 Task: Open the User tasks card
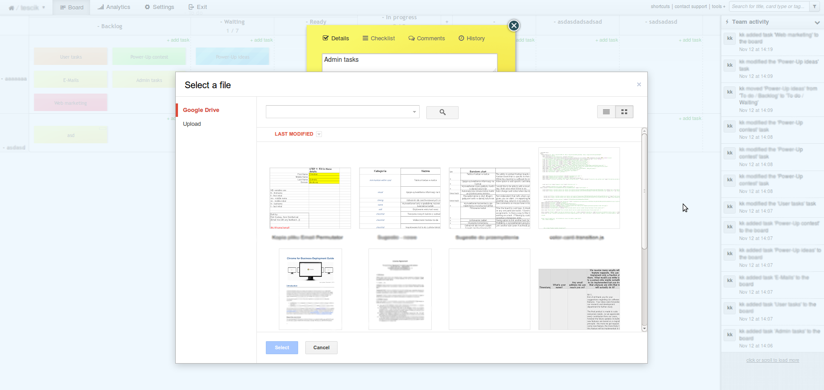71,57
